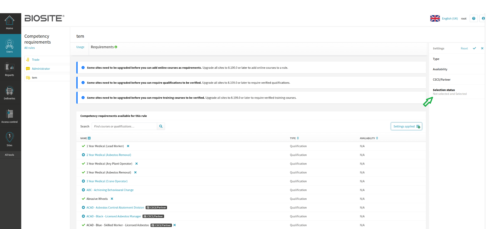Remove ACAD - Blue - Skilled Worker requirement
The width and height of the screenshot is (486, 229).
tap(175, 225)
